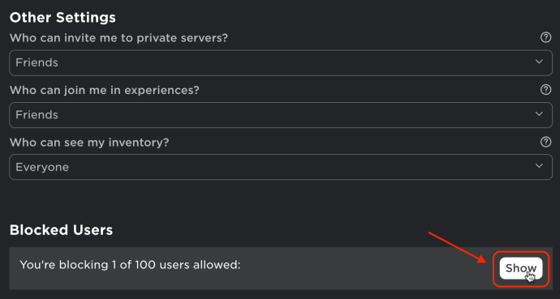Screen dimensions: 560x299
Task: Click the 'Who can see my inventory?' label
Action: click(89, 142)
